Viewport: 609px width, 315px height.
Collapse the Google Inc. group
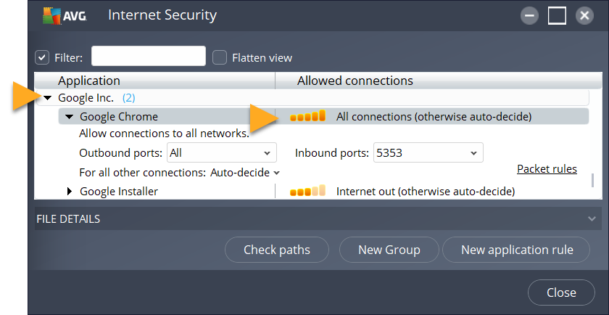(47, 98)
